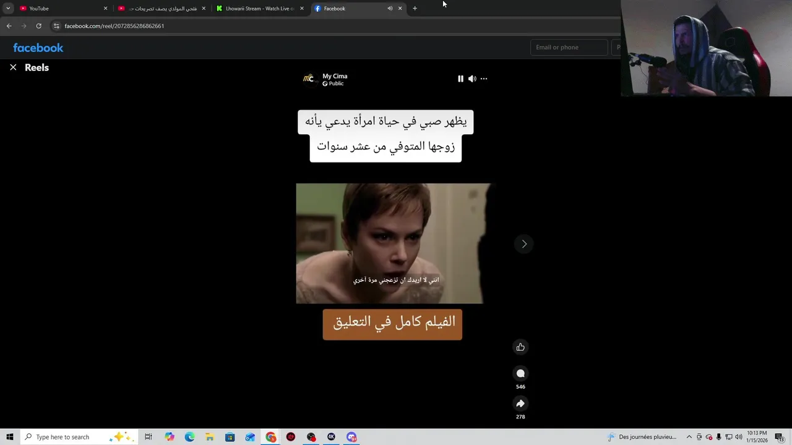Image resolution: width=792 pixels, height=445 pixels.
Task: Open the Discord taskbar icon
Action: [351, 437]
